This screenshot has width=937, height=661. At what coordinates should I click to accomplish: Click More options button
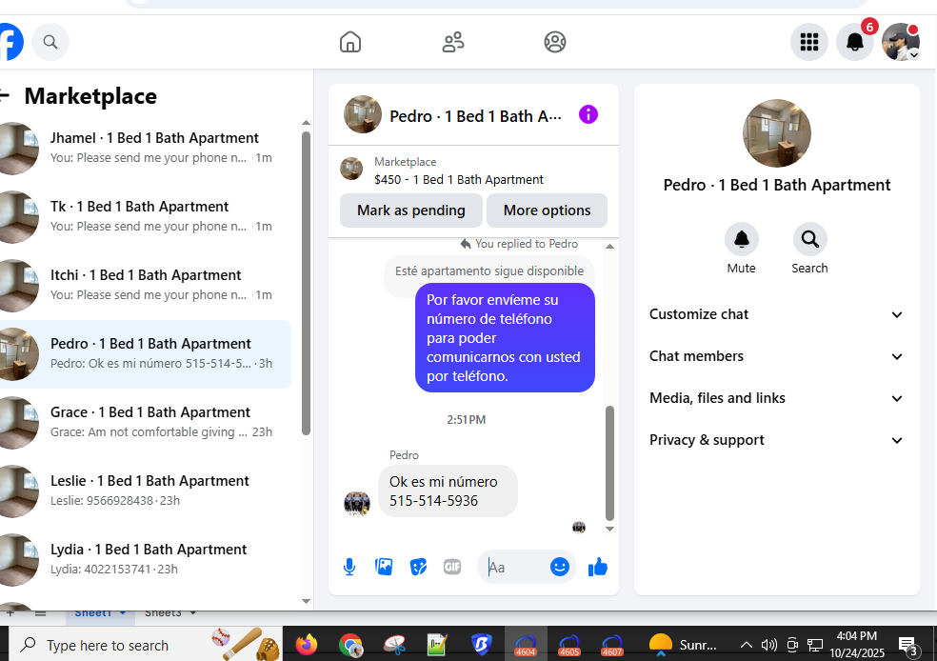tap(547, 210)
